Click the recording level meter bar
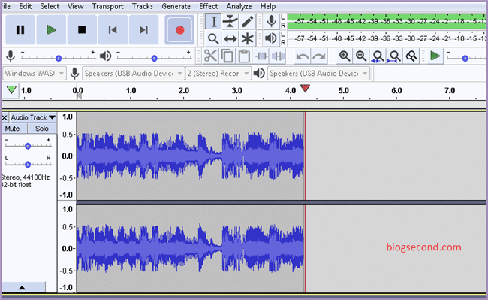The image size is (488, 300). (x=387, y=21)
